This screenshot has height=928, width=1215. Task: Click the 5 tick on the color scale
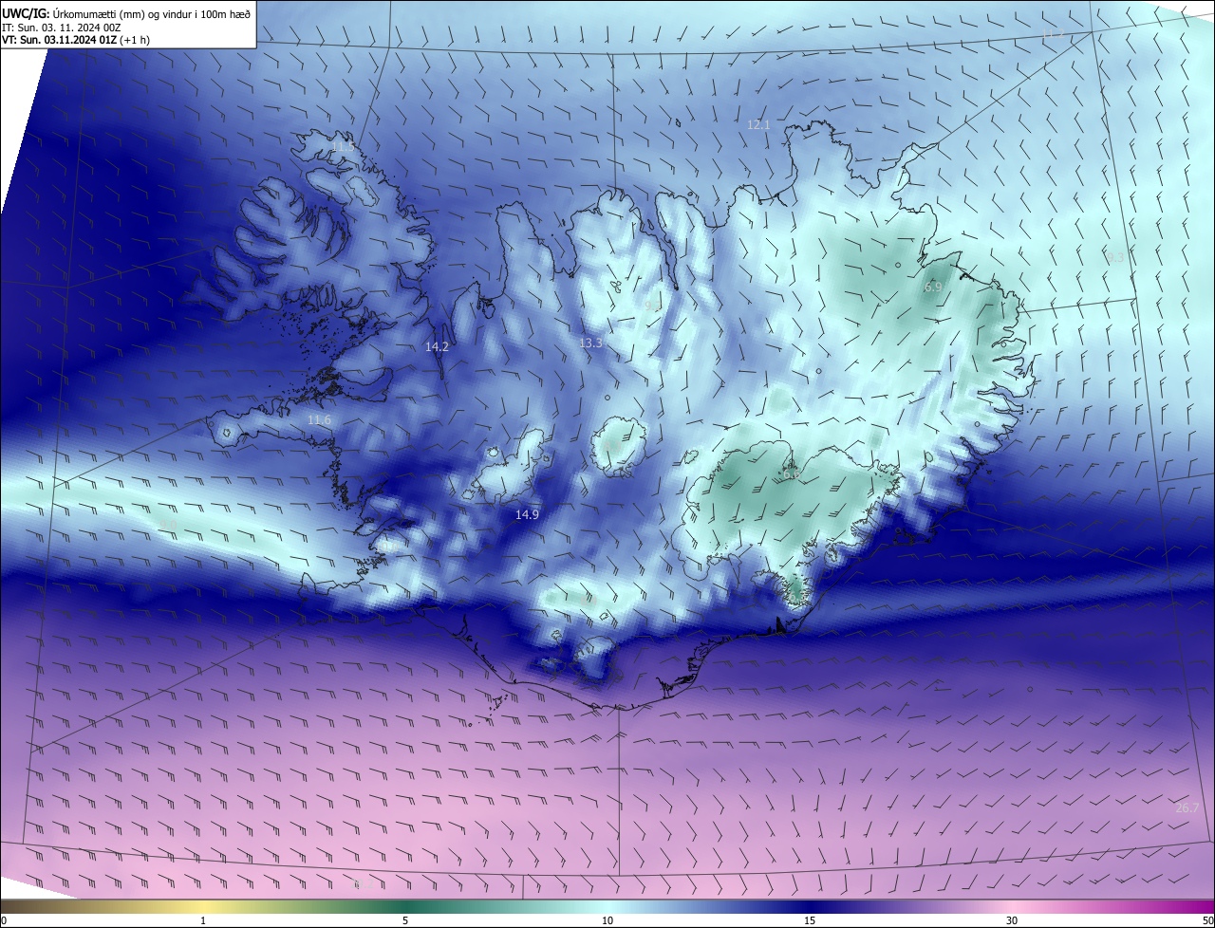(x=405, y=920)
